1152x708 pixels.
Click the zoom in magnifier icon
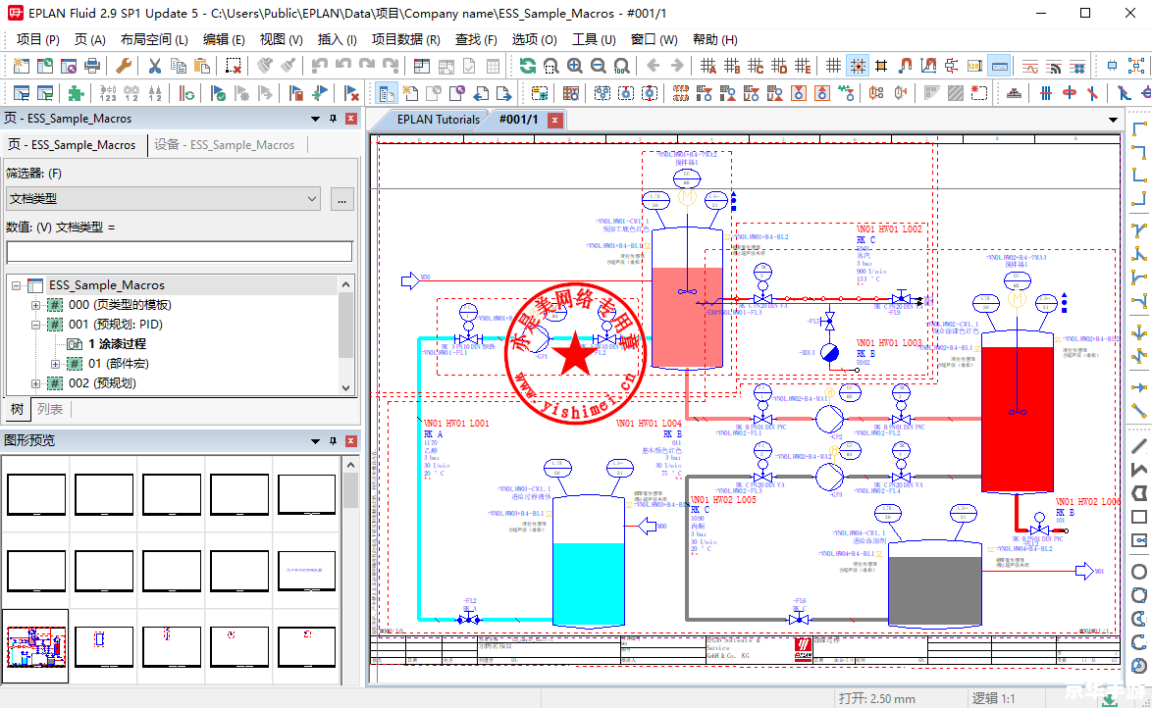(x=575, y=66)
